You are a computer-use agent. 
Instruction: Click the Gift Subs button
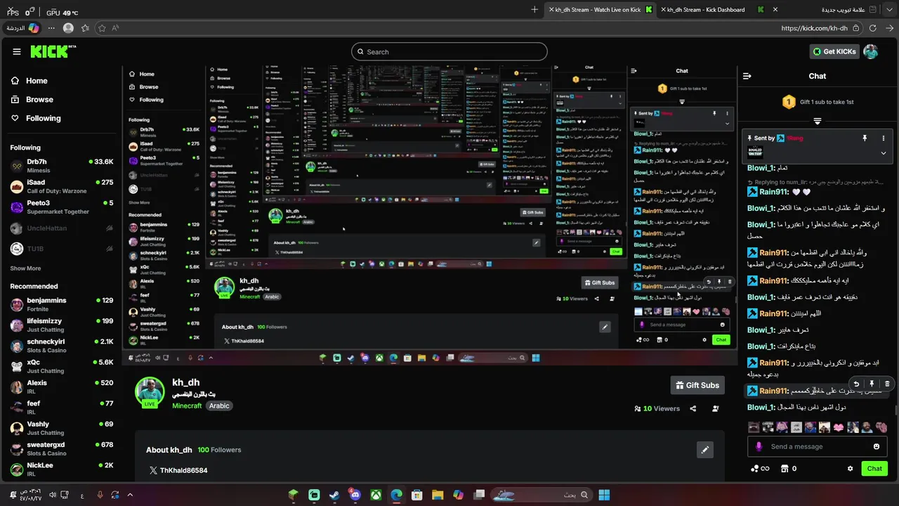click(x=697, y=385)
